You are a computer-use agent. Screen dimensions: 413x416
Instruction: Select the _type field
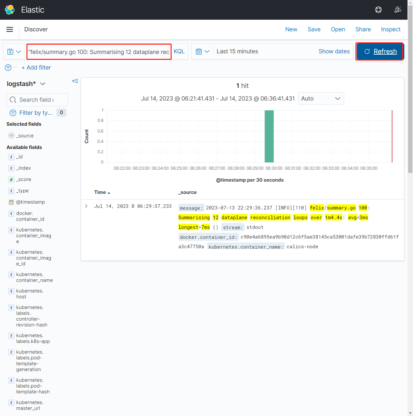pyautogui.click(x=22, y=191)
